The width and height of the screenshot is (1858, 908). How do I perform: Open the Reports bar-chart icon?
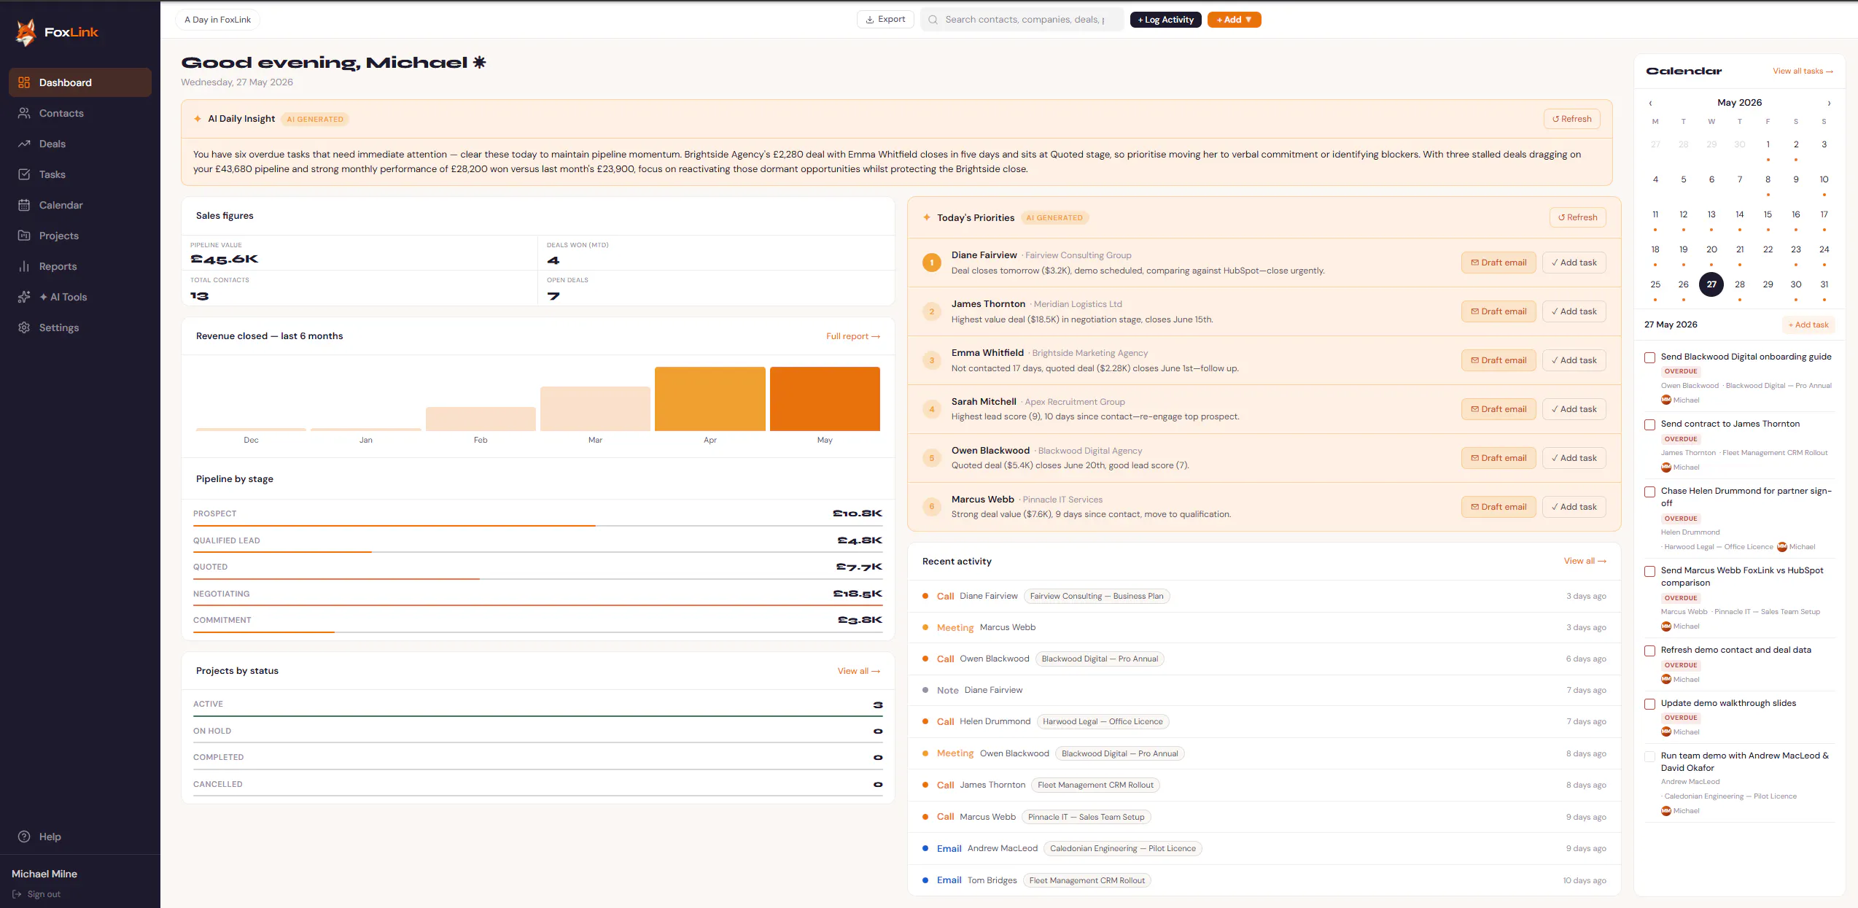(24, 266)
